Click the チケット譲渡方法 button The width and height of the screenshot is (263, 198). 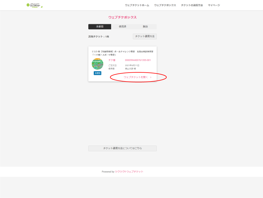click(x=145, y=36)
